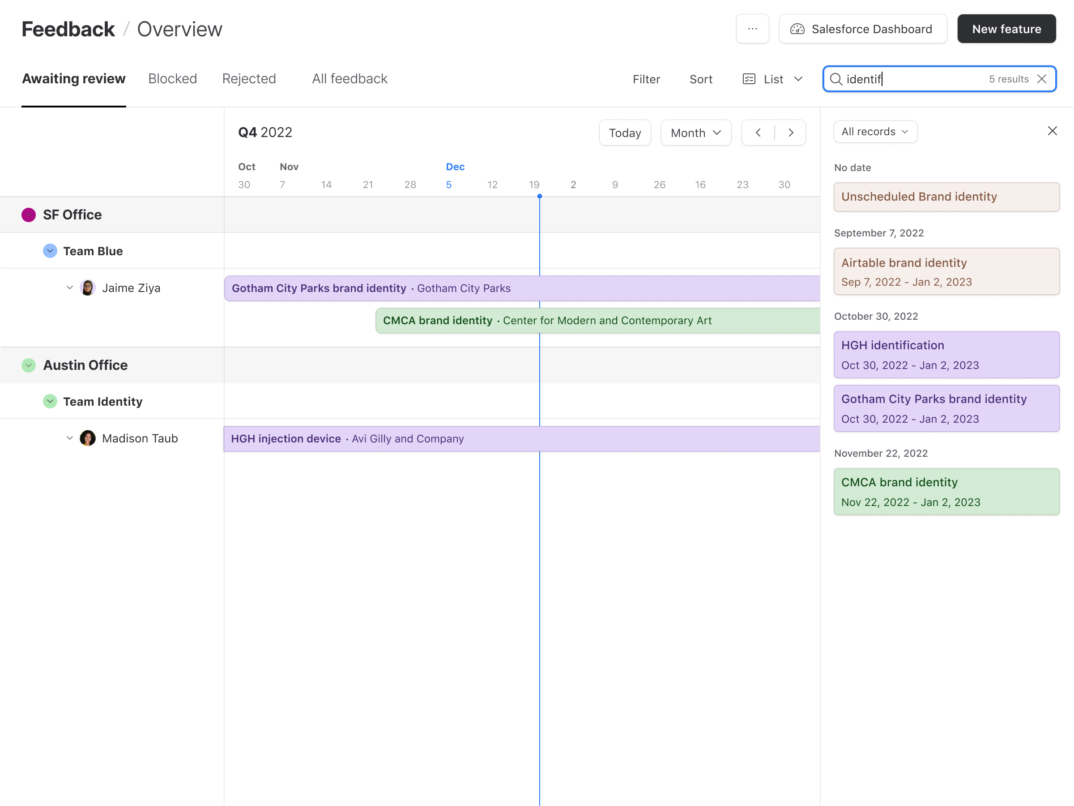Click the SF Office magenta circle
Image resolution: width=1074 pixels, height=806 pixels.
tap(29, 215)
